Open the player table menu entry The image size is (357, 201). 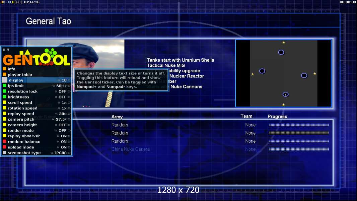click(20, 75)
